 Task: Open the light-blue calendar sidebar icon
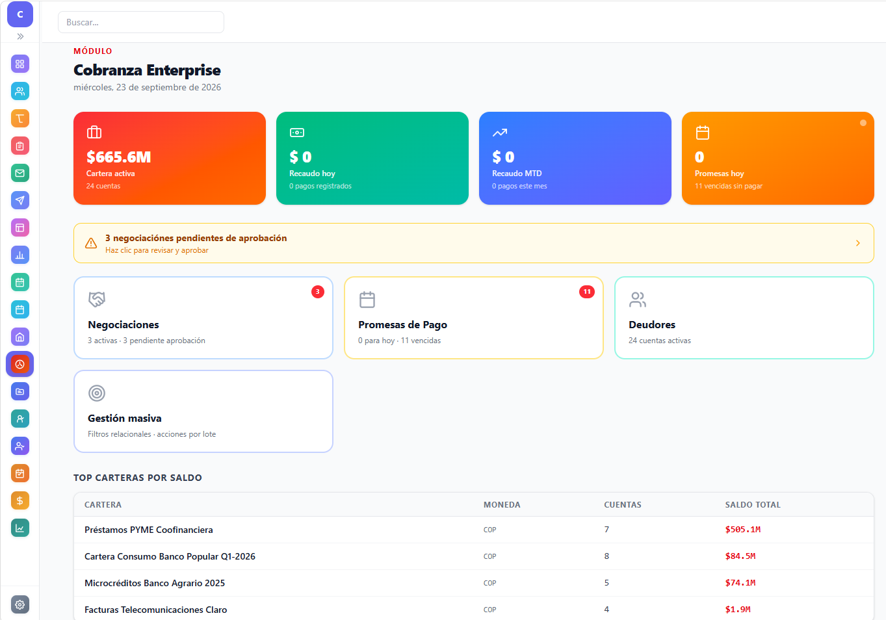(20, 309)
